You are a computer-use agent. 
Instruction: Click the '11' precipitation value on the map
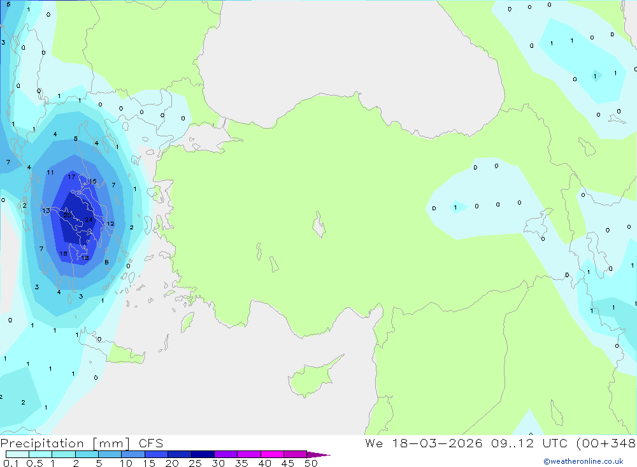50,172
